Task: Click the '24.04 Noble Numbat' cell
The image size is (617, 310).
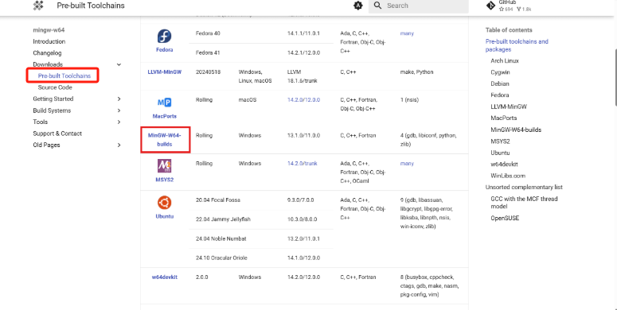Action: pos(221,238)
